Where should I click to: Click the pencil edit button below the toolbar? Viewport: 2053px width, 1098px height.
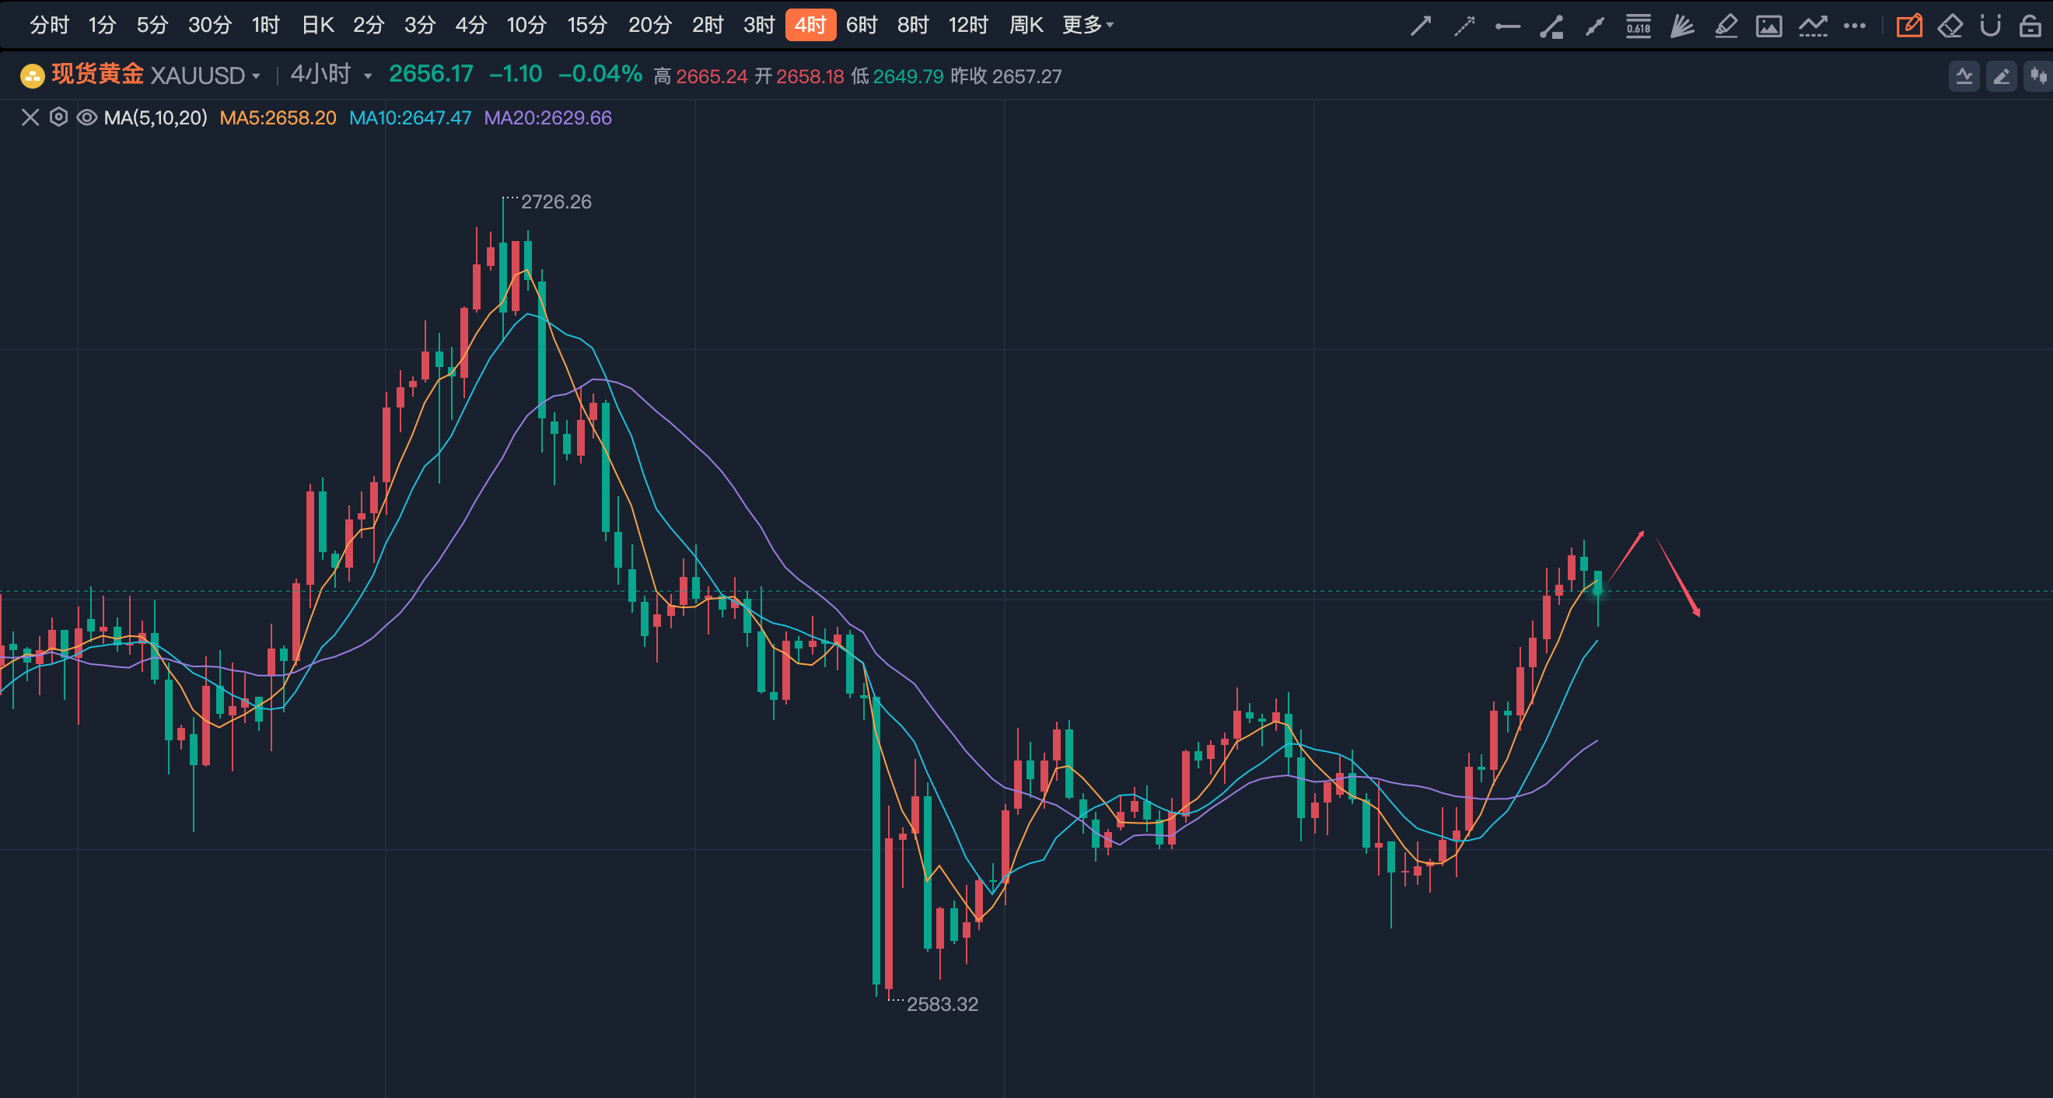point(2001,76)
